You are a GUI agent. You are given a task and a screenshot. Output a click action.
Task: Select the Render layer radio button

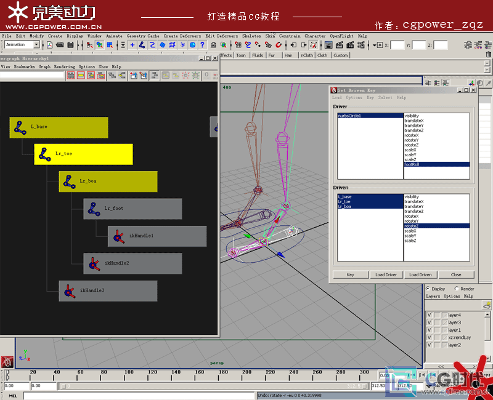point(457,289)
